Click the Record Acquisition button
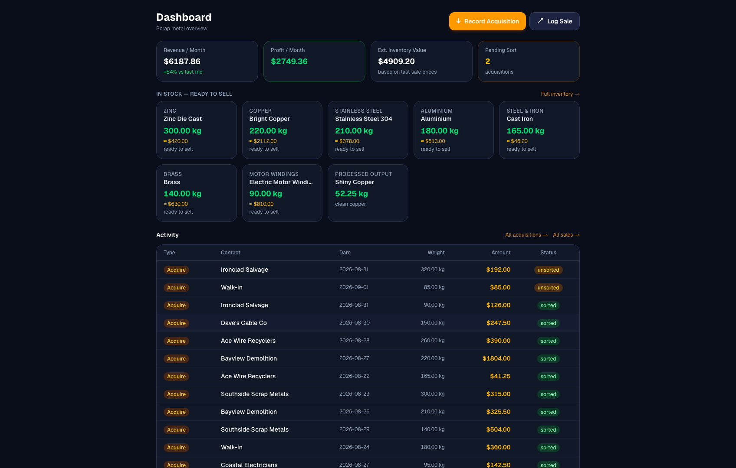The width and height of the screenshot is (736, 468). pos(487,21)
